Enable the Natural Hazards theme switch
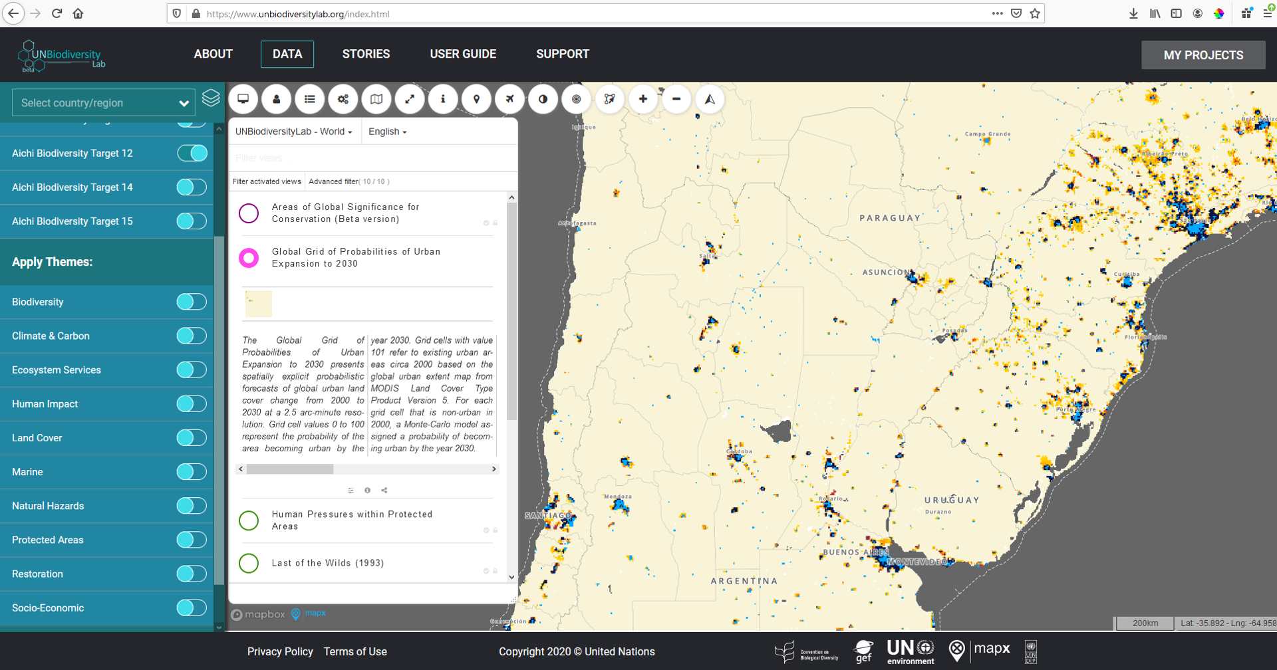 [192, 506]
